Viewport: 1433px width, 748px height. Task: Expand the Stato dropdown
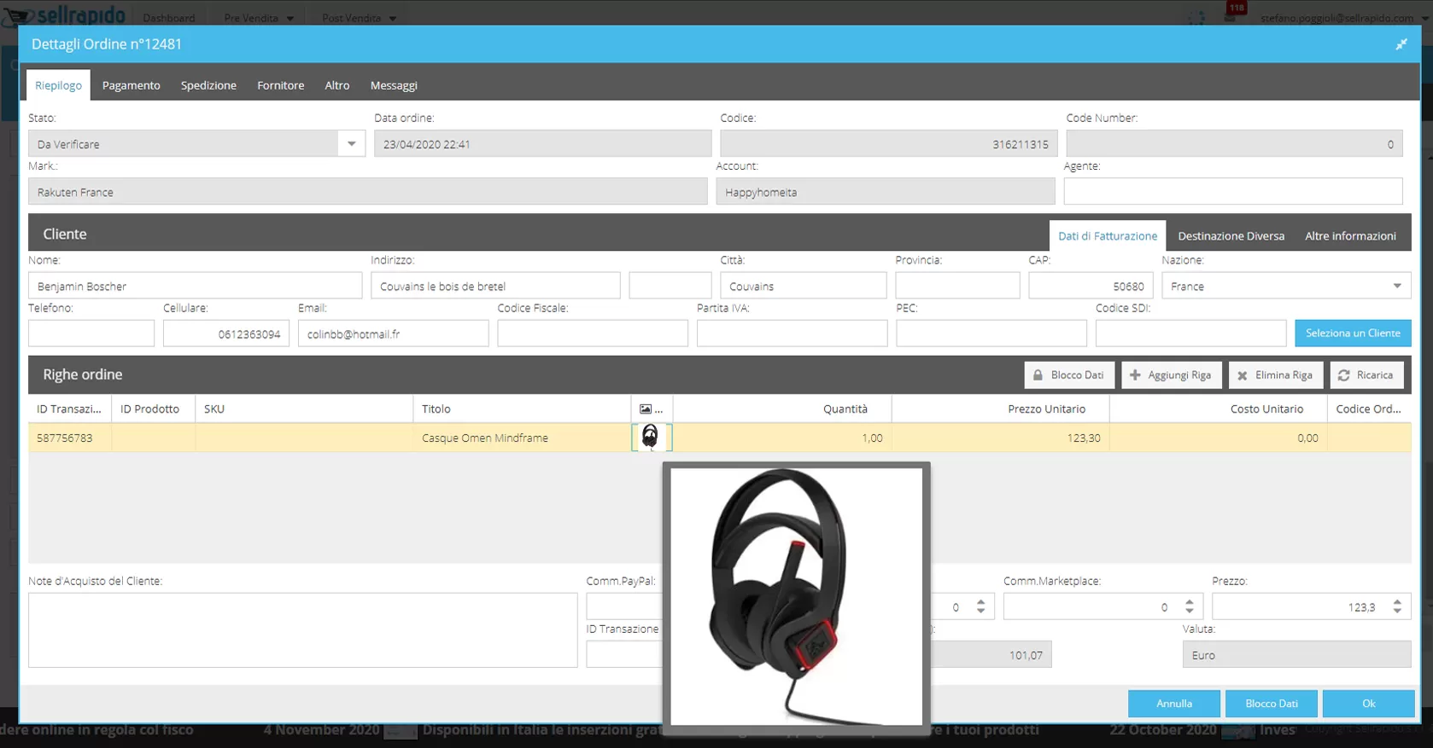click(x=351, y=144)
